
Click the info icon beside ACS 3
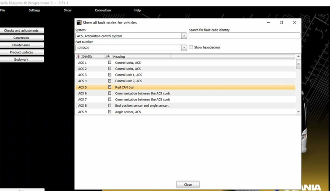coord(110,75)
